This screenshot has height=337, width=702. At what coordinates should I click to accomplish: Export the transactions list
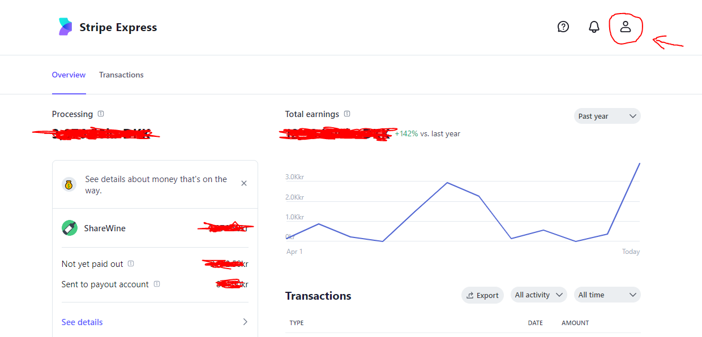pos(482,295)
